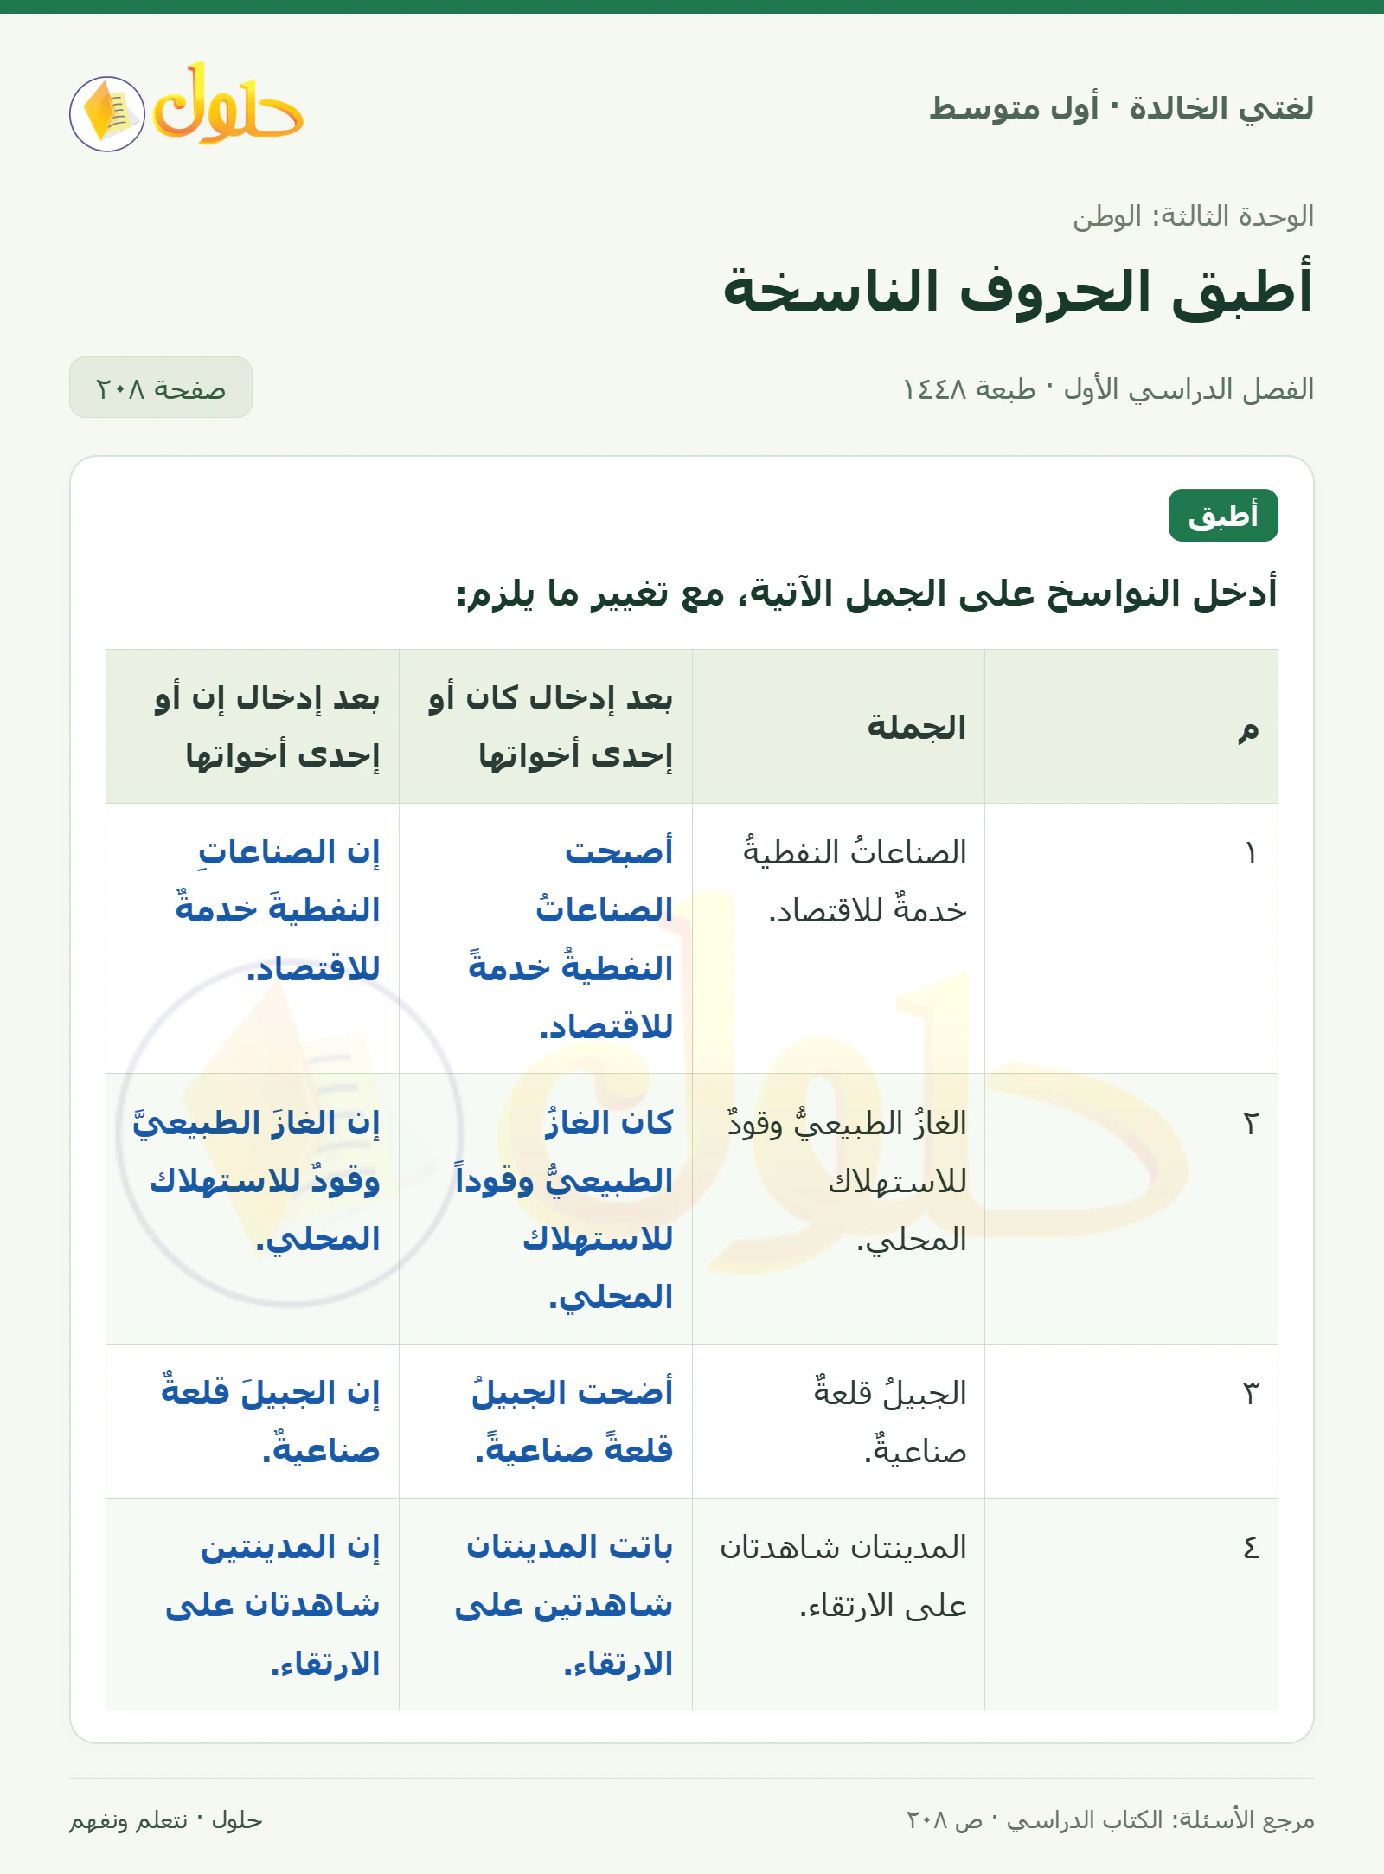The height and width of the screenshot is (1874, 1384).
Task: Click answer أضحت الجبيلُ قلعةً صناعيةً
Action: pos(573,1422)
